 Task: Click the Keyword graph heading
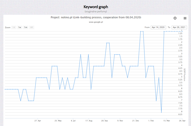96,7
